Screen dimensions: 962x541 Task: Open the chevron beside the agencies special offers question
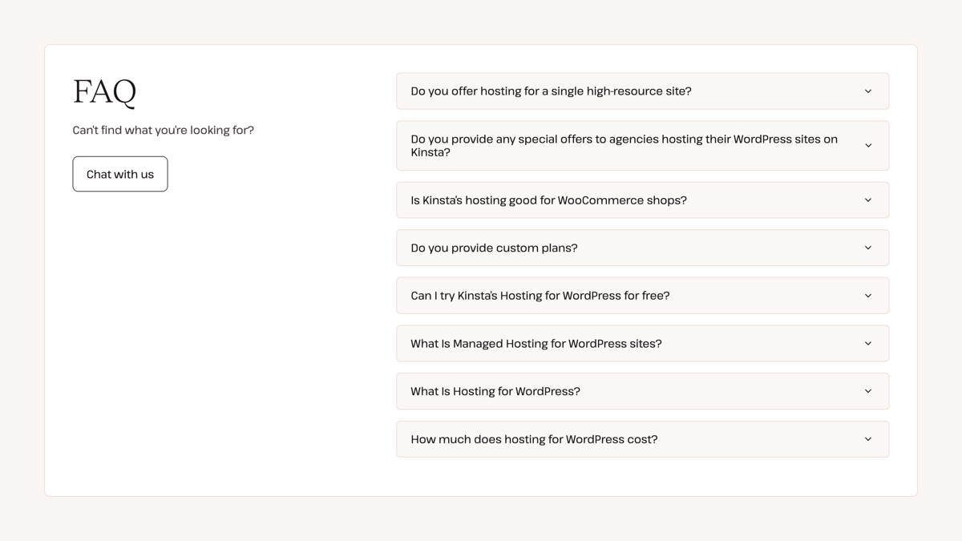point(867,145)
